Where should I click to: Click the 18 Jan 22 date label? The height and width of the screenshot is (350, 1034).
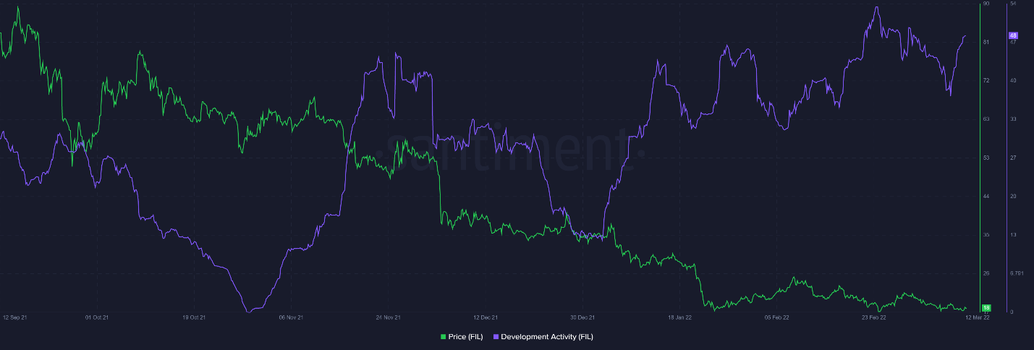(x=680, y=317)
